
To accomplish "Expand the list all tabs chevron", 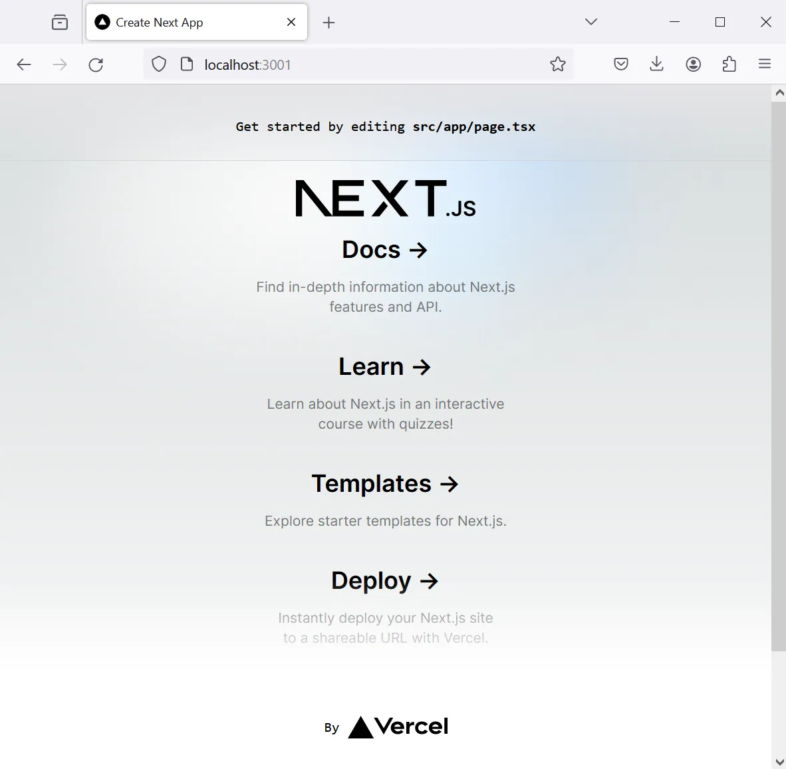I will coord(591,21).
